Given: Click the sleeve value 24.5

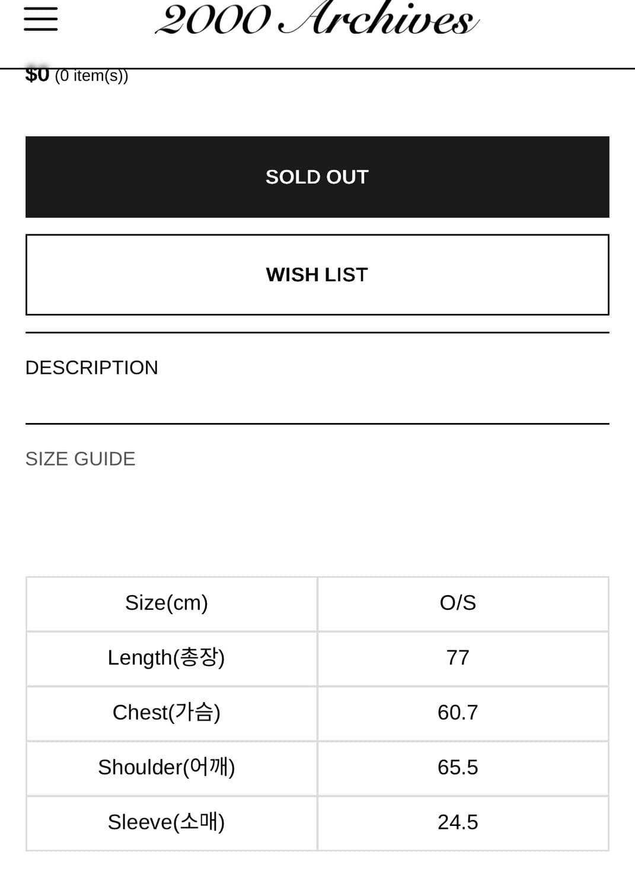Looking at the screenshot, I should click(x=458, y=822).
